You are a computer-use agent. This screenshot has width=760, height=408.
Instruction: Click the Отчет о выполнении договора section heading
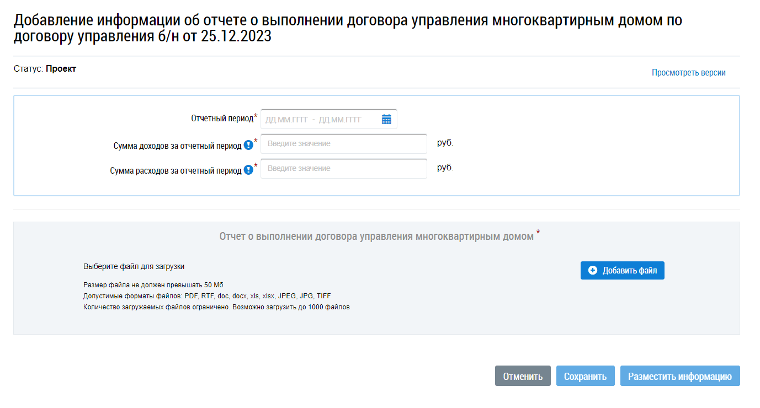(x=376, y=237)
